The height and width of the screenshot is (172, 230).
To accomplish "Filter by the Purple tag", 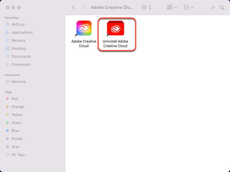I will pos(17,139).
